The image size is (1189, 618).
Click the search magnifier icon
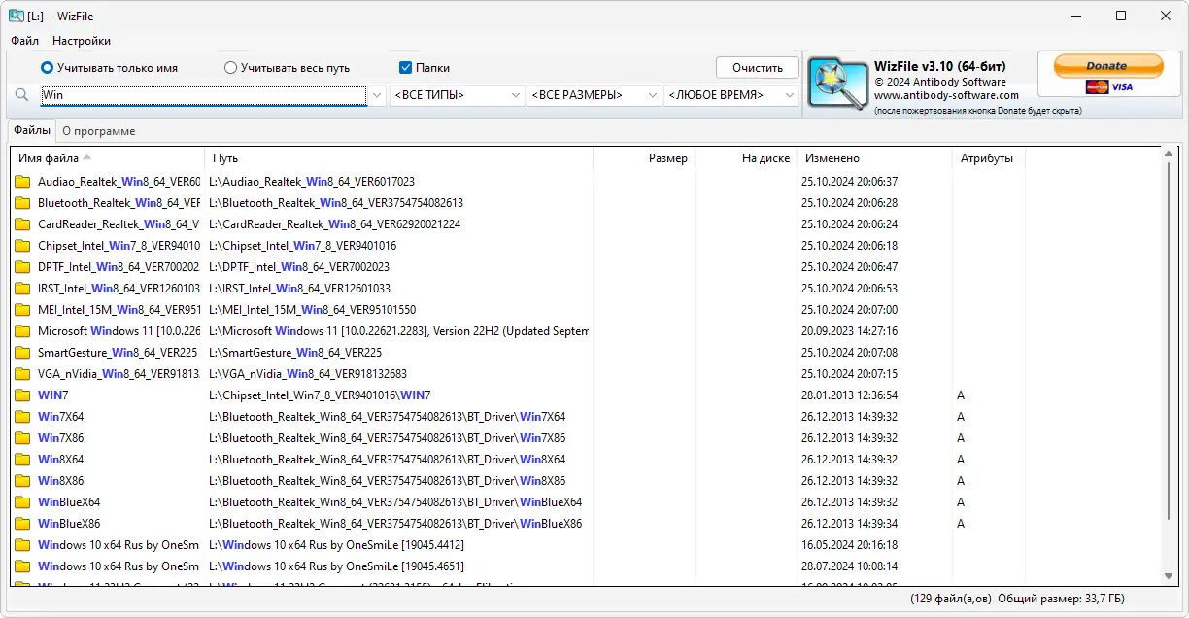(22, 95)
